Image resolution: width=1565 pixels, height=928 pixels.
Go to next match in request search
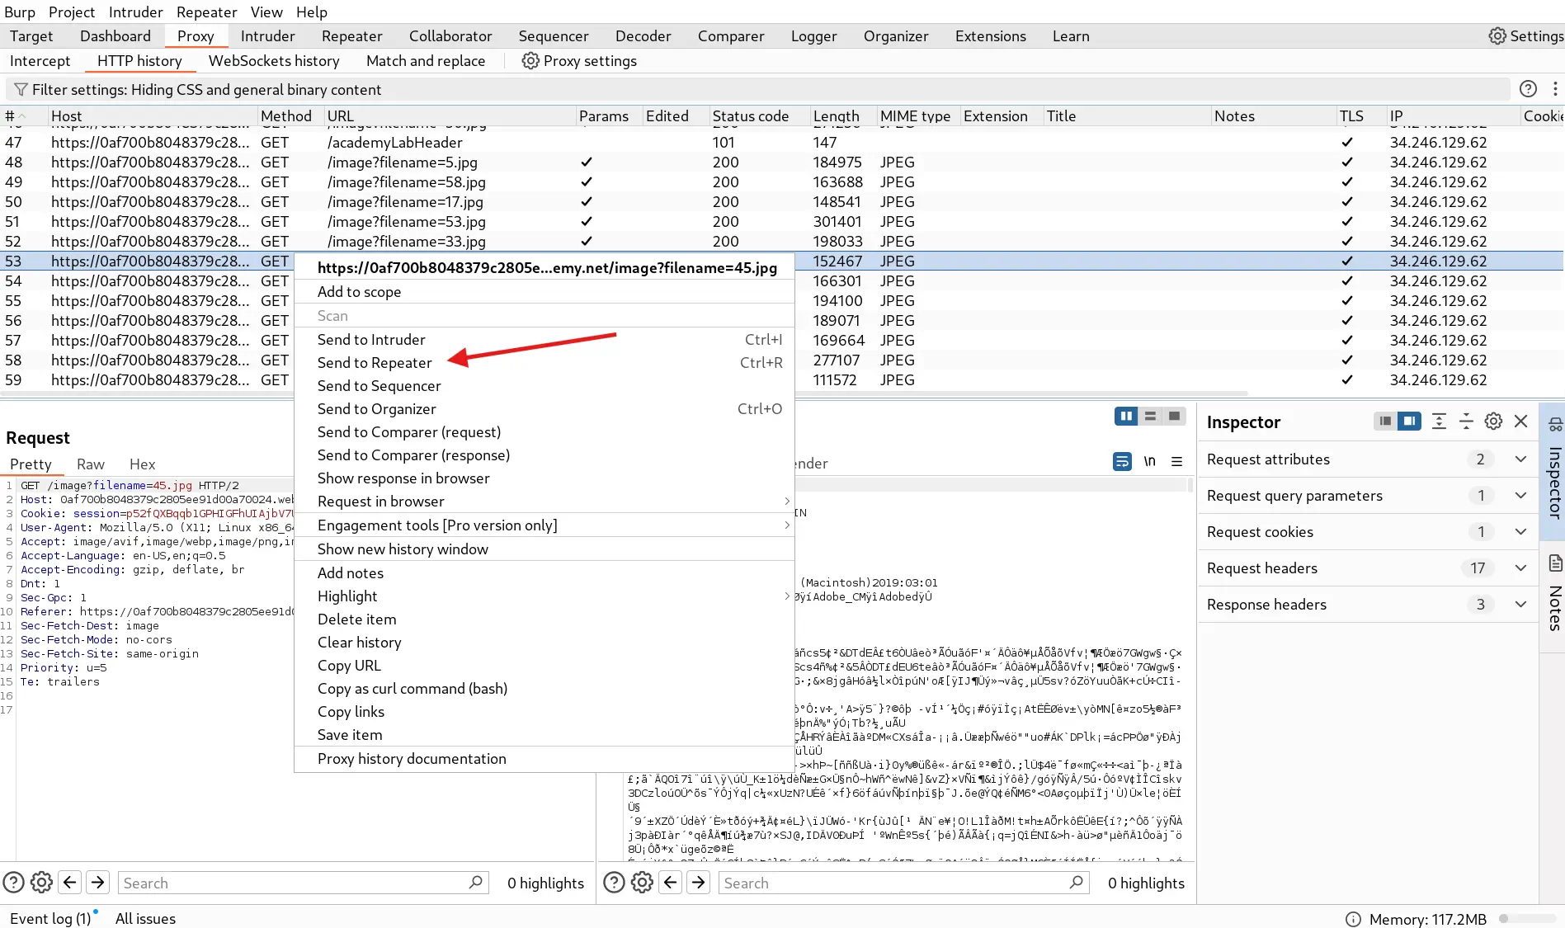(97, 883)
